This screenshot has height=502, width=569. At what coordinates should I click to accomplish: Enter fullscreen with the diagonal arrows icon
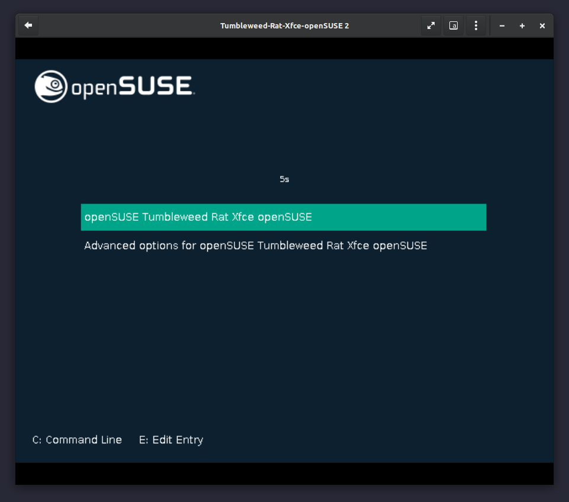(431, 25)
